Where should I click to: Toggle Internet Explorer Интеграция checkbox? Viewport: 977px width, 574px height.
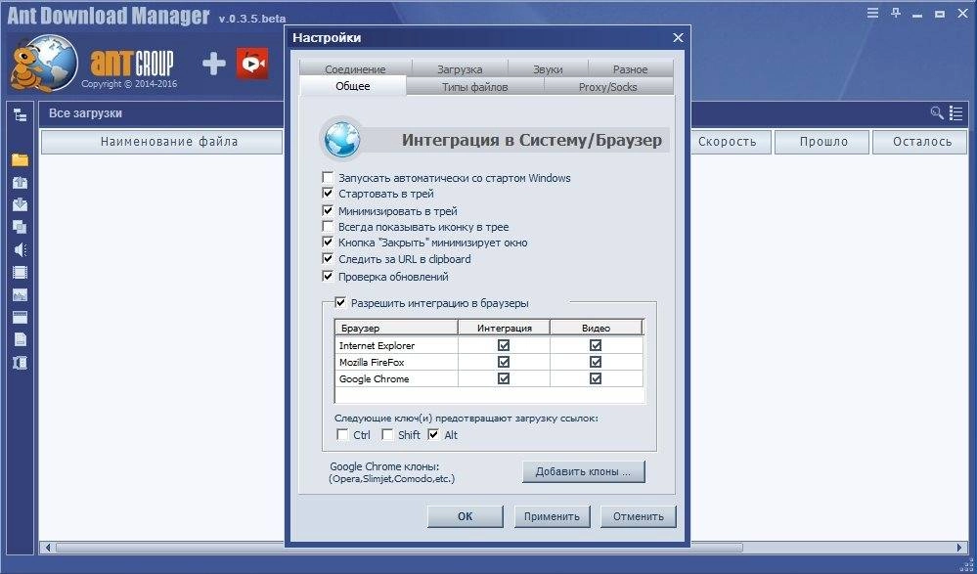click(504, 345)
